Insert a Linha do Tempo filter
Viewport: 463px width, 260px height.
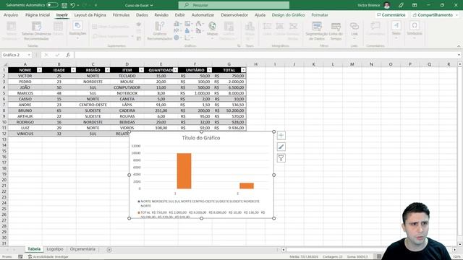coord(336,31)
